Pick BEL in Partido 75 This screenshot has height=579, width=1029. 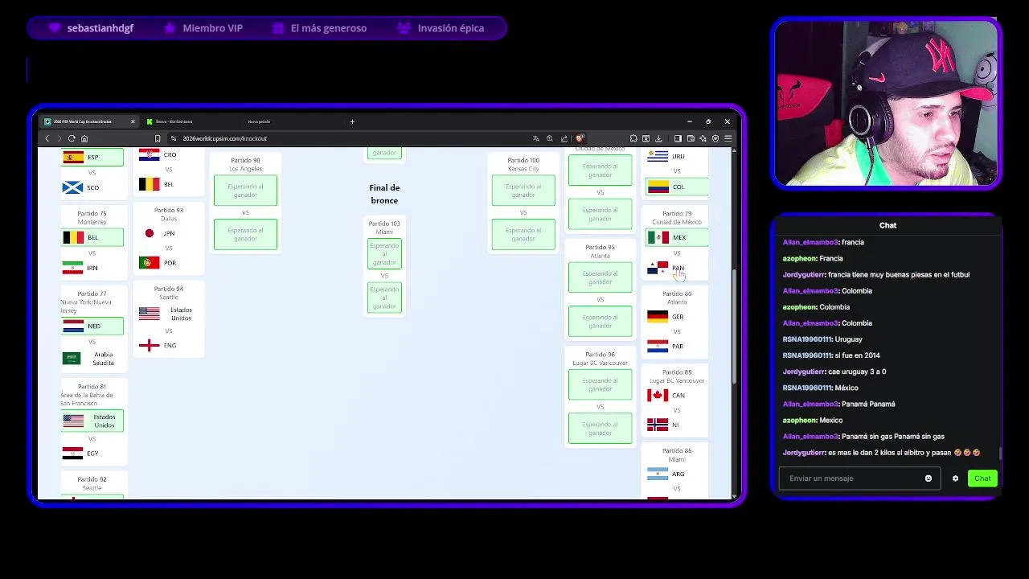(x=92, y=237)
